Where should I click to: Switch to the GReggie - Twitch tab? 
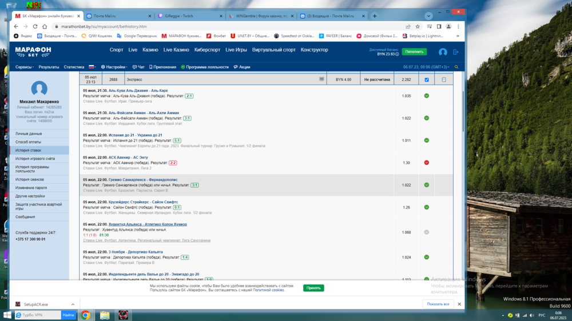tap(189, 16)
